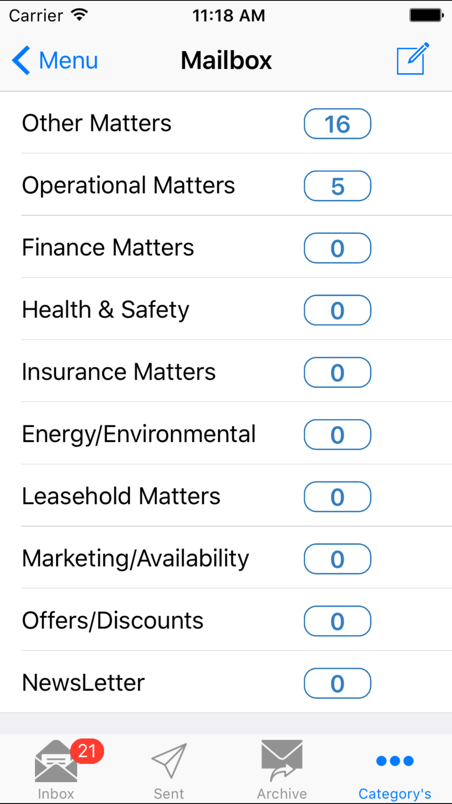Open the Sent paper plane icon

(169, 761)
